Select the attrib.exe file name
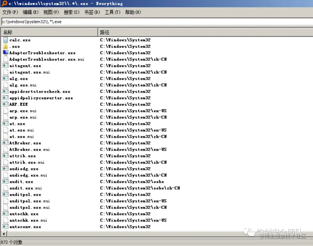The width and height of the screenshot is (313, 246). coord(23,156)
